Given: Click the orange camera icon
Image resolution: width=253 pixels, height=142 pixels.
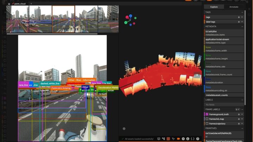Looking at the screenshot, I should tap(178, 139).
